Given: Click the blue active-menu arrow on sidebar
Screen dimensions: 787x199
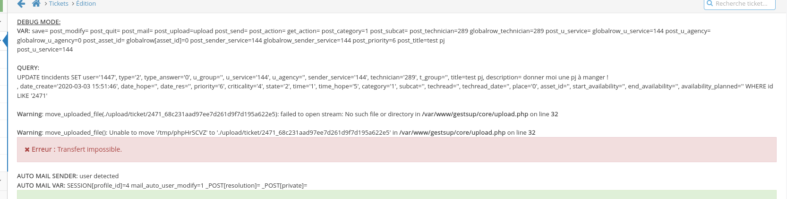Looking at the screenshot, I should [5, 40].
